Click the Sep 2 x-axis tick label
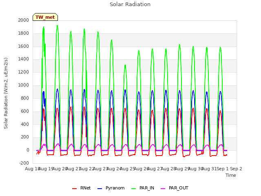 (x=236, y=169)
